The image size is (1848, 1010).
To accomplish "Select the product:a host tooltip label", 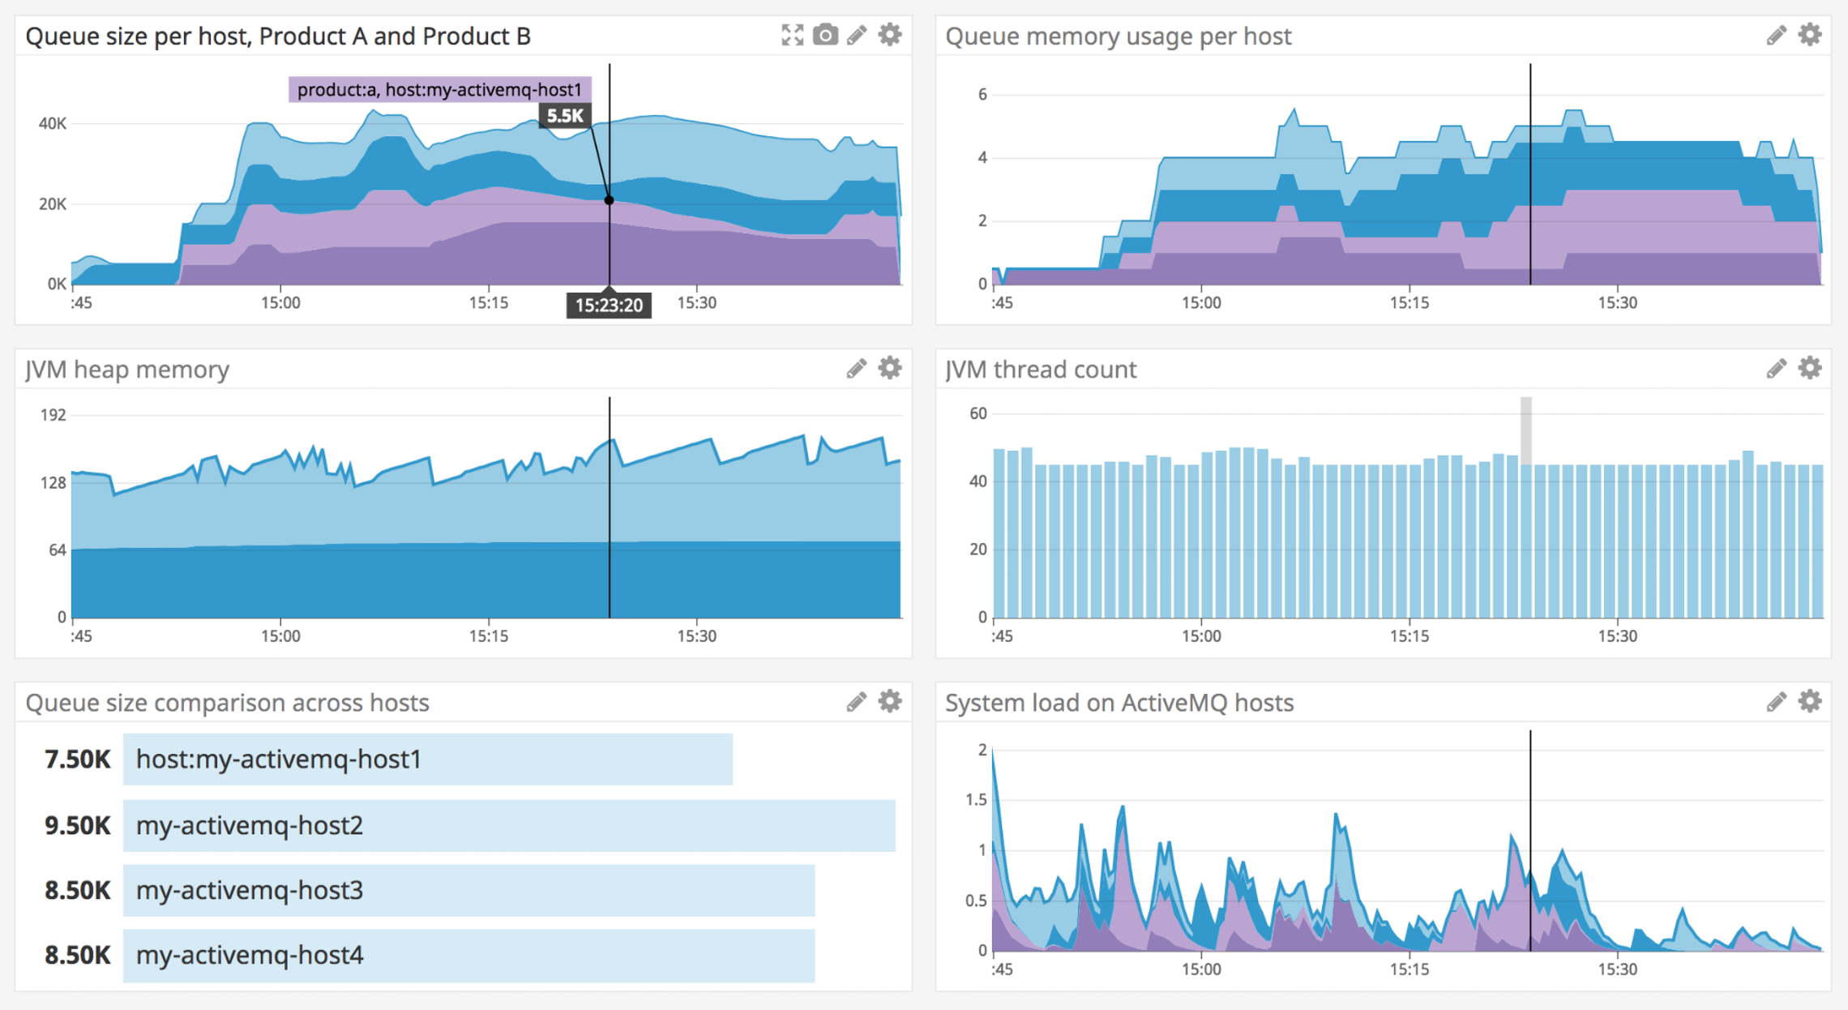I will click(440, 88).
